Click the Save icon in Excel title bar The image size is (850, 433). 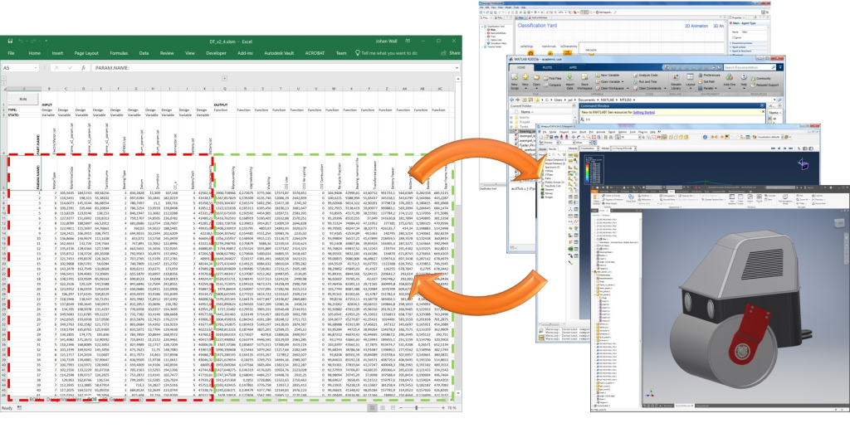point(9,41)
